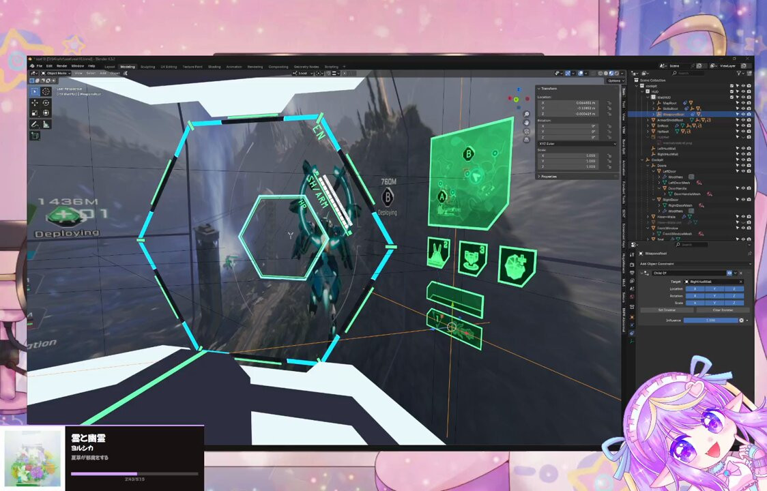Switch to the Shading workspace tab
Screen dimensions: 767x491
214,67
